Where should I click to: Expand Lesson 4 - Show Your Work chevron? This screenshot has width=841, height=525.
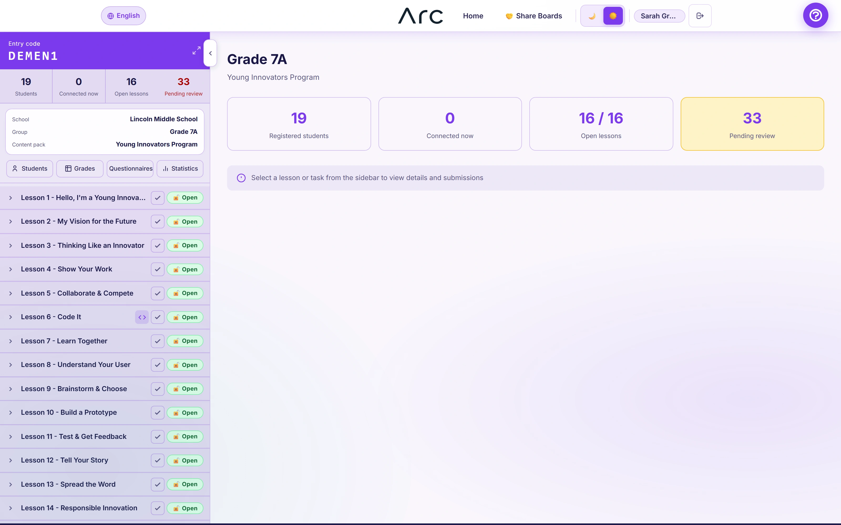11,269
